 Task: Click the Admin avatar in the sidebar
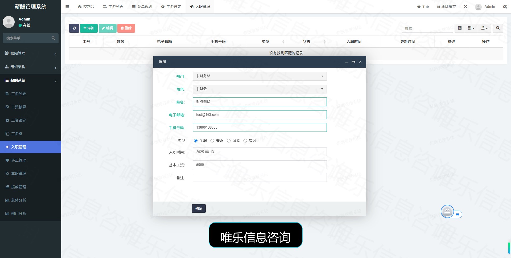(9, 22)
